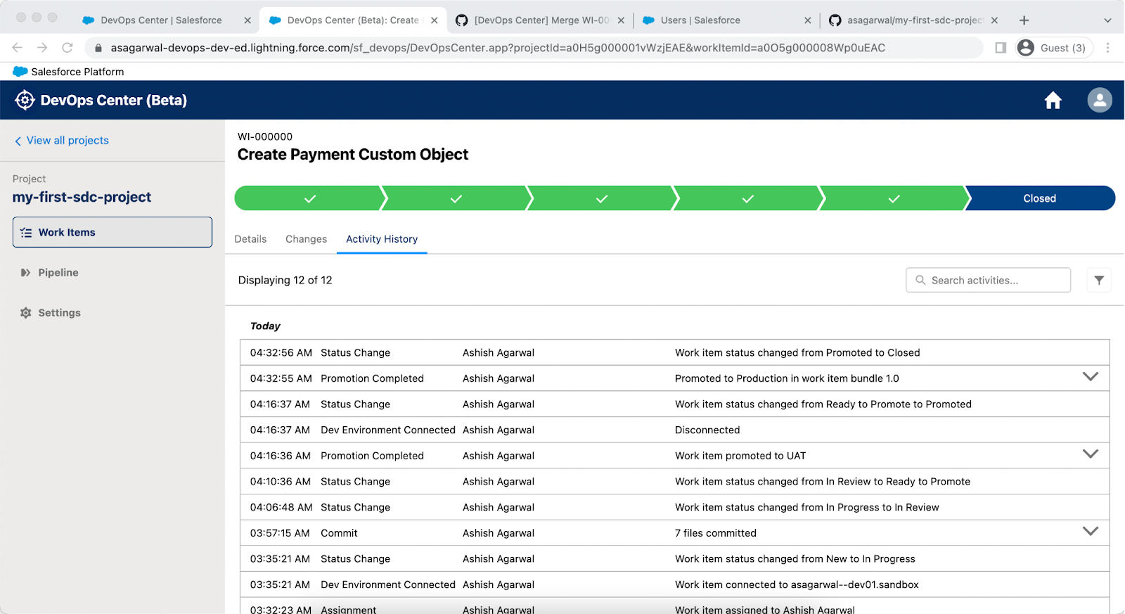Select Work Items in the sidebar
Screen dimensions: 1125x614
click(112, 233)
